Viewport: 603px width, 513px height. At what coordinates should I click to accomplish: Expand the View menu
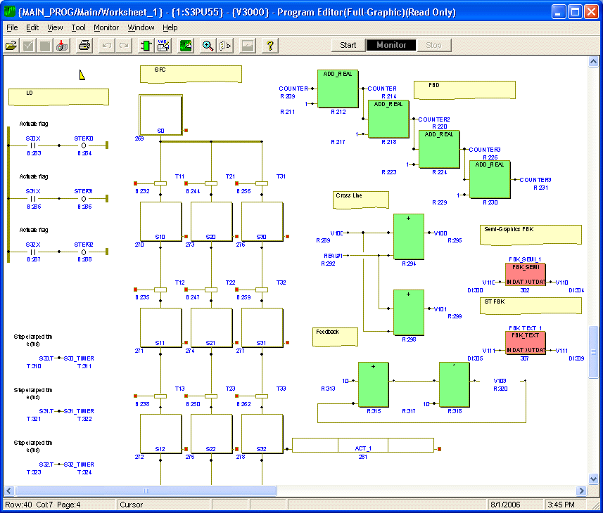[x=55, y=27]
